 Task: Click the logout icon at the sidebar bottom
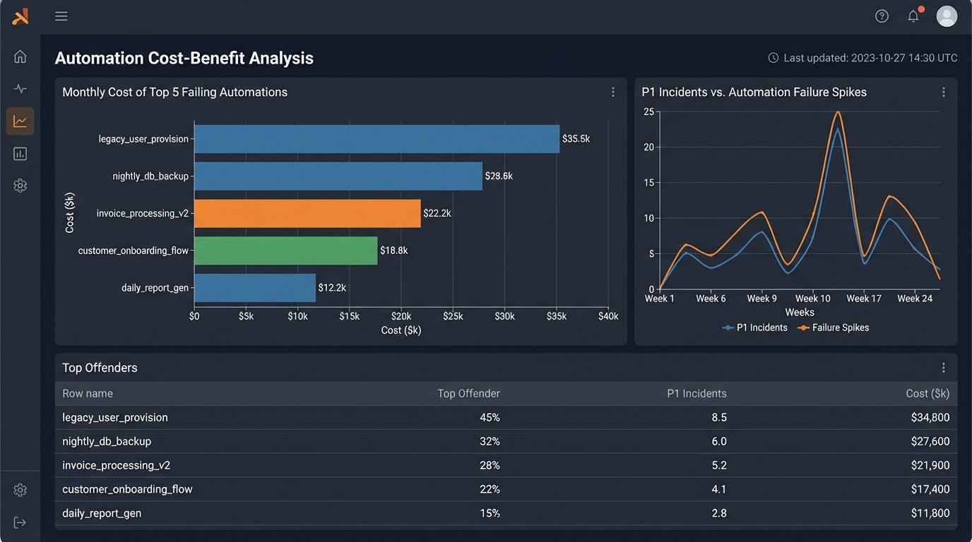(x=20, y=522)
